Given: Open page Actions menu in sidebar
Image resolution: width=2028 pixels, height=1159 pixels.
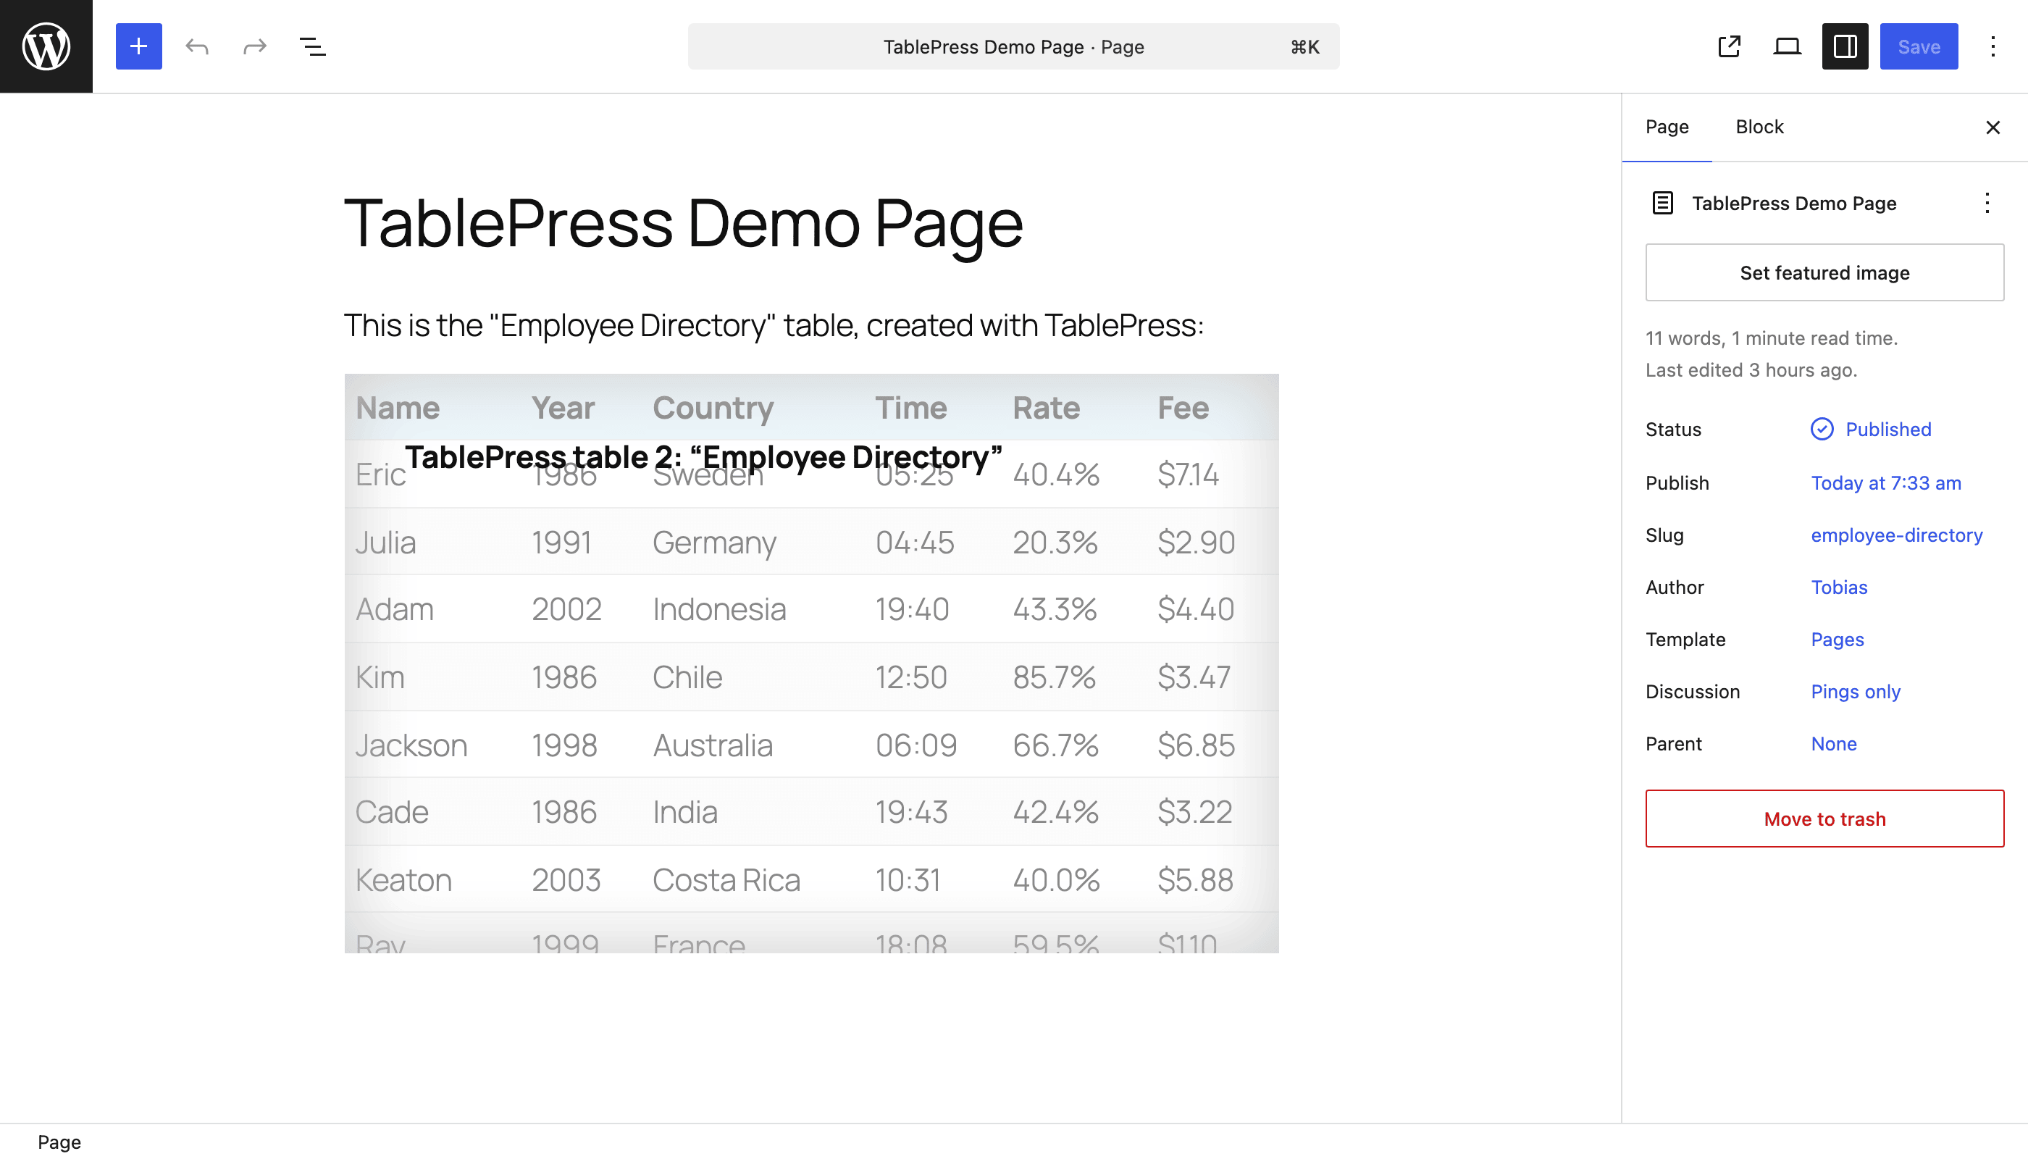Looking at the screenshot, I should coord(1987,203).
